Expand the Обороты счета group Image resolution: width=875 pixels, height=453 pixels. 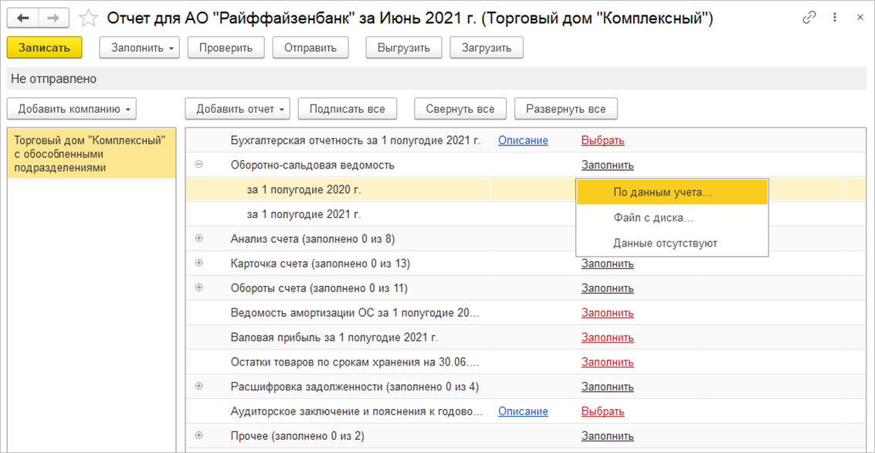point(199,288)
